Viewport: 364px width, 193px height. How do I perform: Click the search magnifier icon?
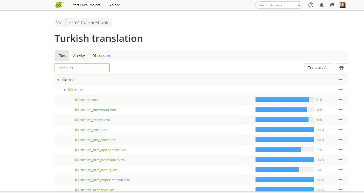coord(299,5)
